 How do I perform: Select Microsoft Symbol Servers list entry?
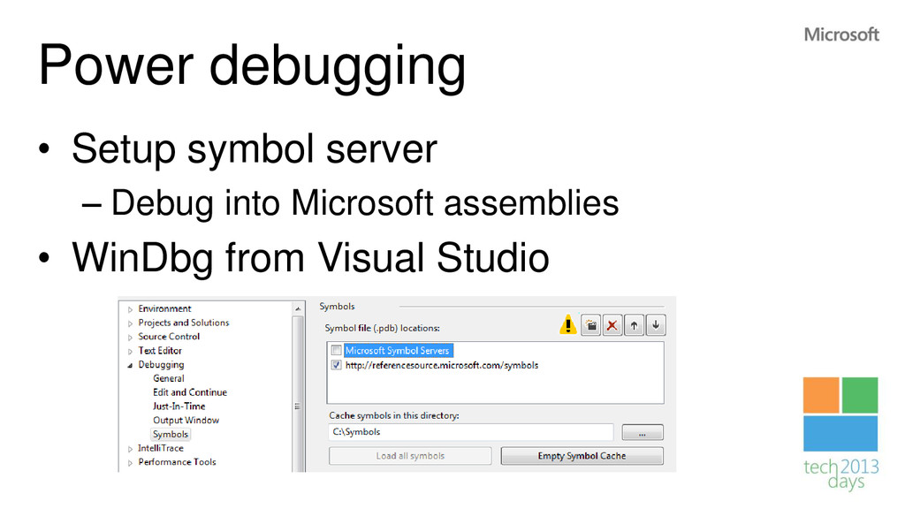[x=397, y=350]
